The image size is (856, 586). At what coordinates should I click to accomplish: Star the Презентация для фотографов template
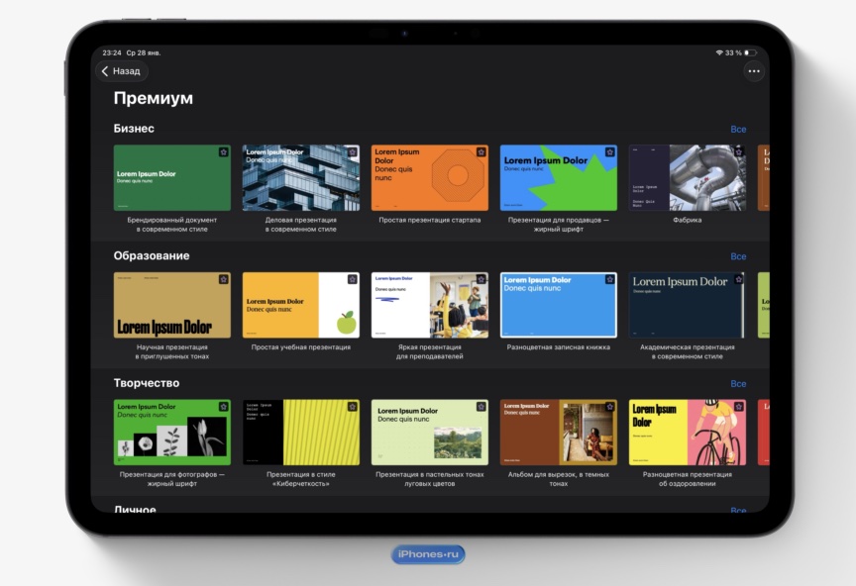tap(223, 407)
